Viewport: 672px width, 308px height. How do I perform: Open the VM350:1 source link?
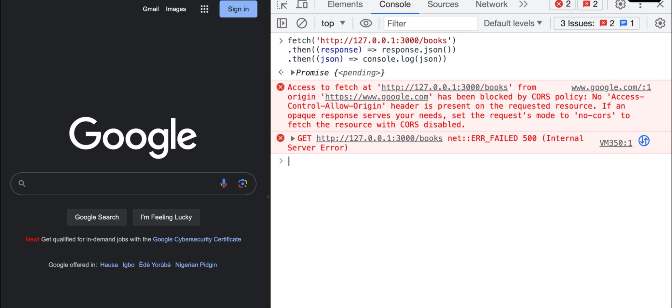pos(616,143)
